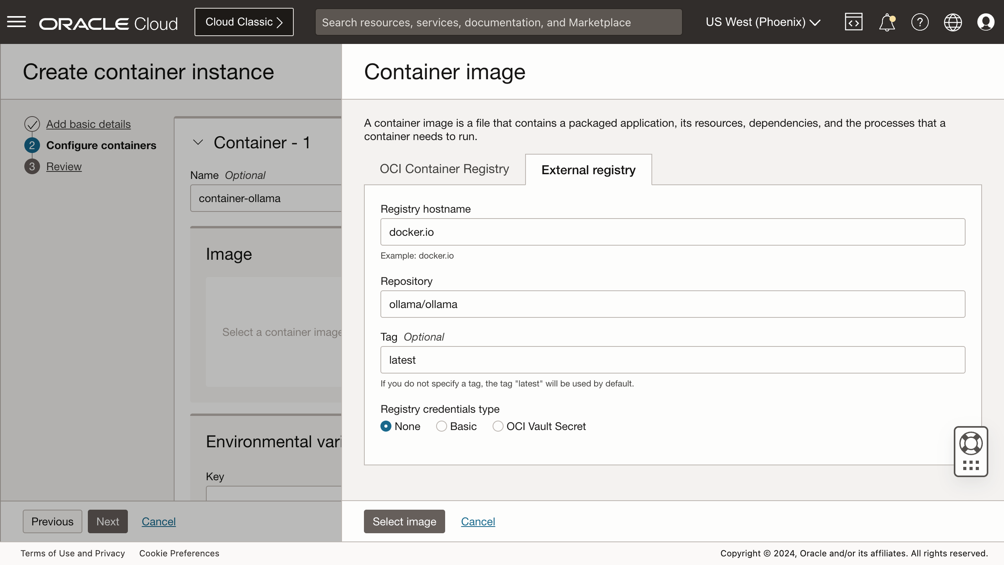Click the Tag input field
The width and height of the screenshot is (1004, 565).
click(673, 360)
